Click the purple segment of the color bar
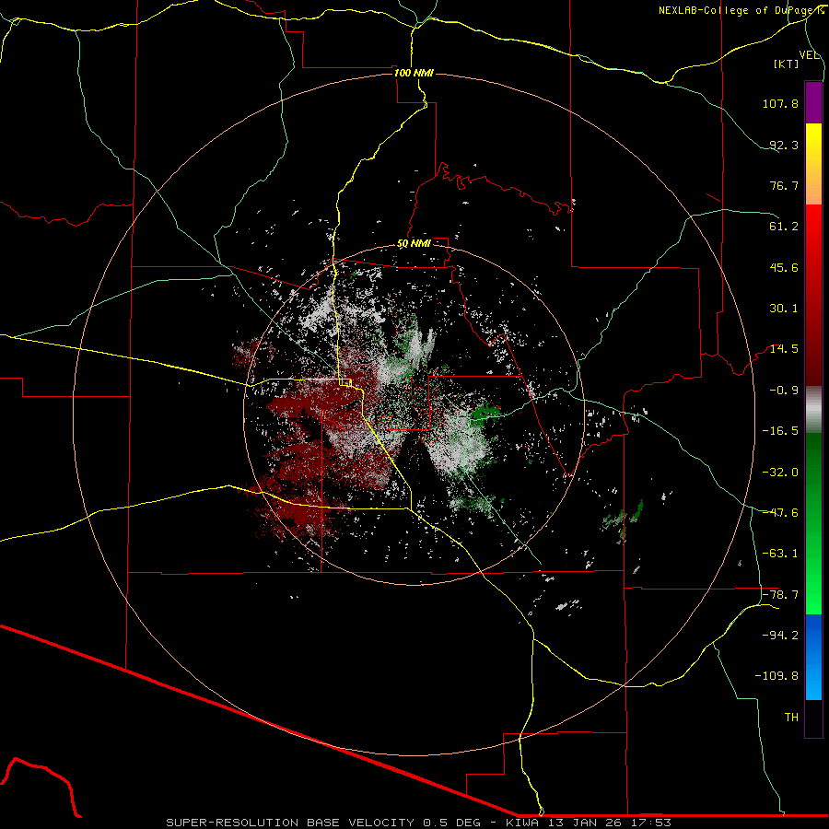Image resolution: width=829 pixels, height=829 pixels. (x=813, y=102)
